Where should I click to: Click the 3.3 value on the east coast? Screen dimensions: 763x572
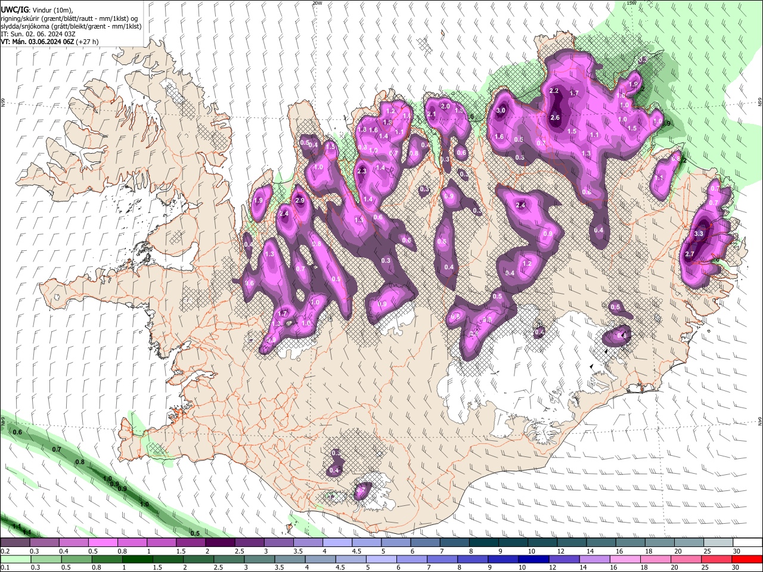(699, 234)
